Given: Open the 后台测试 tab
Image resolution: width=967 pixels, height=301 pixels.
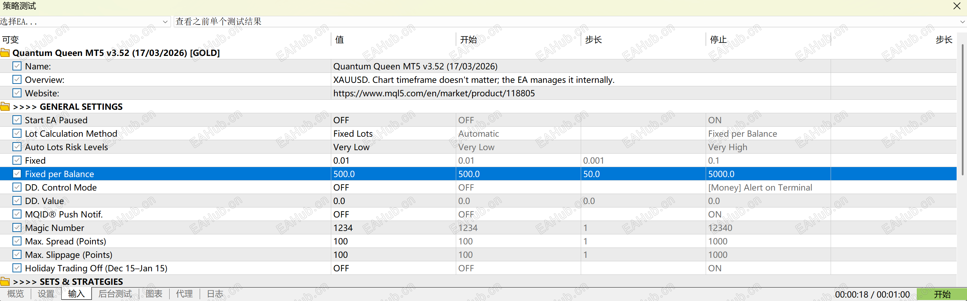Looking at the screenshot, I should 115,294.
